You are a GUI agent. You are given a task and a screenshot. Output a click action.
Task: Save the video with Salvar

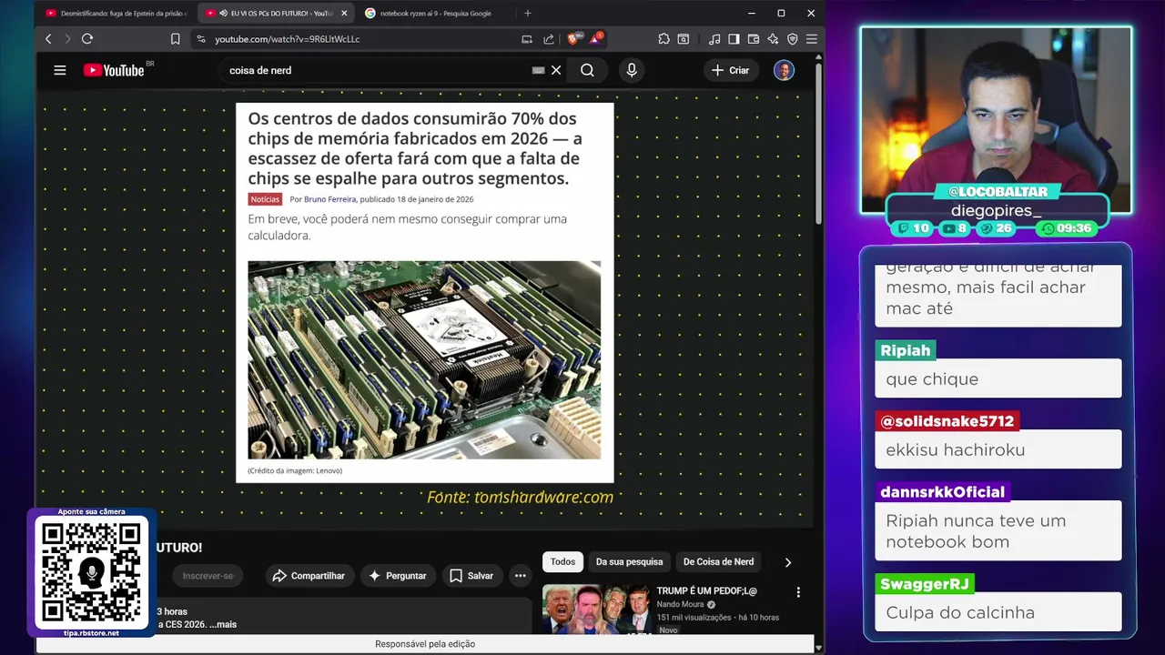tap(471, 576)
